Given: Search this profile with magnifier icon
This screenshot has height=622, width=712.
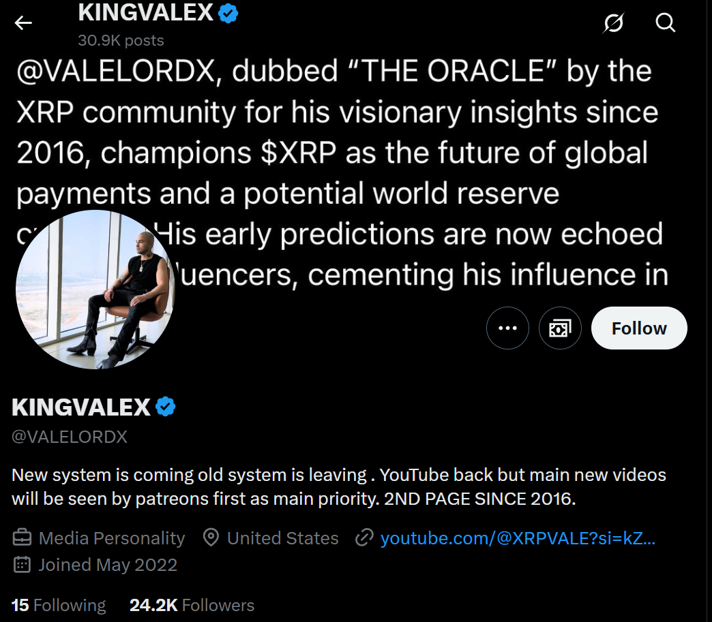Looking at the screenshot, I should tap(665, 22).
